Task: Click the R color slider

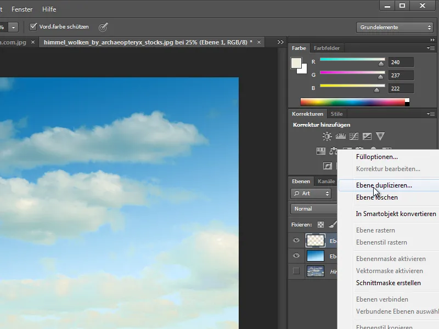Action: pos(352,59)
